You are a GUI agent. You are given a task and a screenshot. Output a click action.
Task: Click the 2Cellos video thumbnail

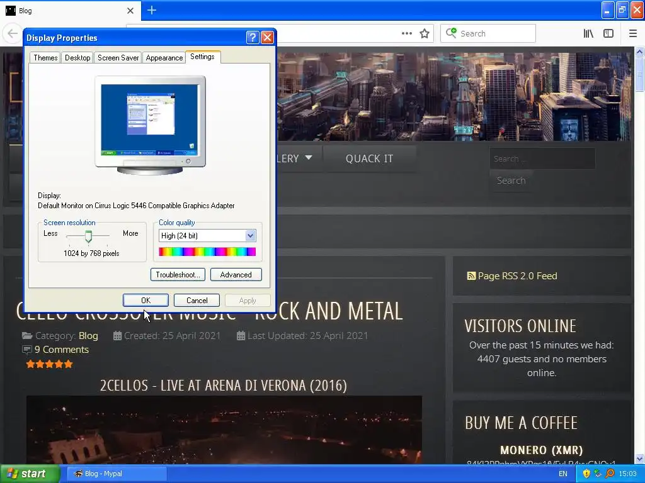pyautogui.click(x=224, y=430)
